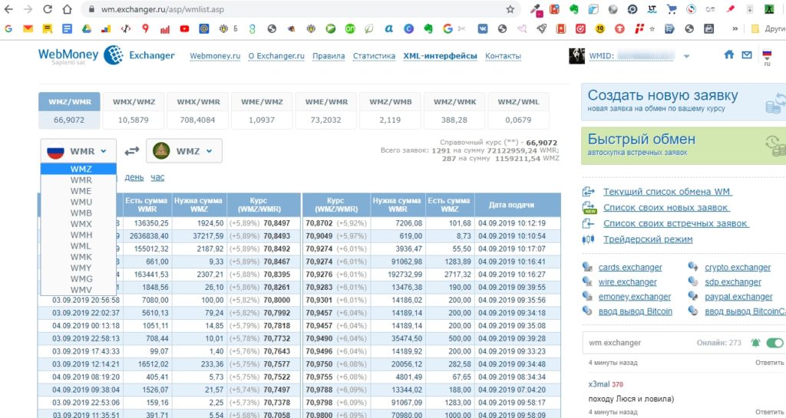Expand the WMID account dropdown arrow
Viewport: 786px width, 418px height.
click(x=687, y=56)
